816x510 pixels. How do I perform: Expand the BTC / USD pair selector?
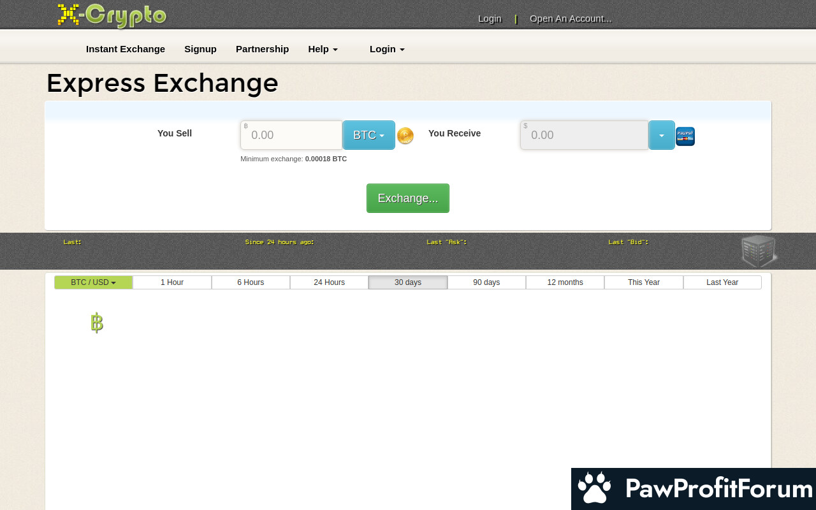click(93, 282)
